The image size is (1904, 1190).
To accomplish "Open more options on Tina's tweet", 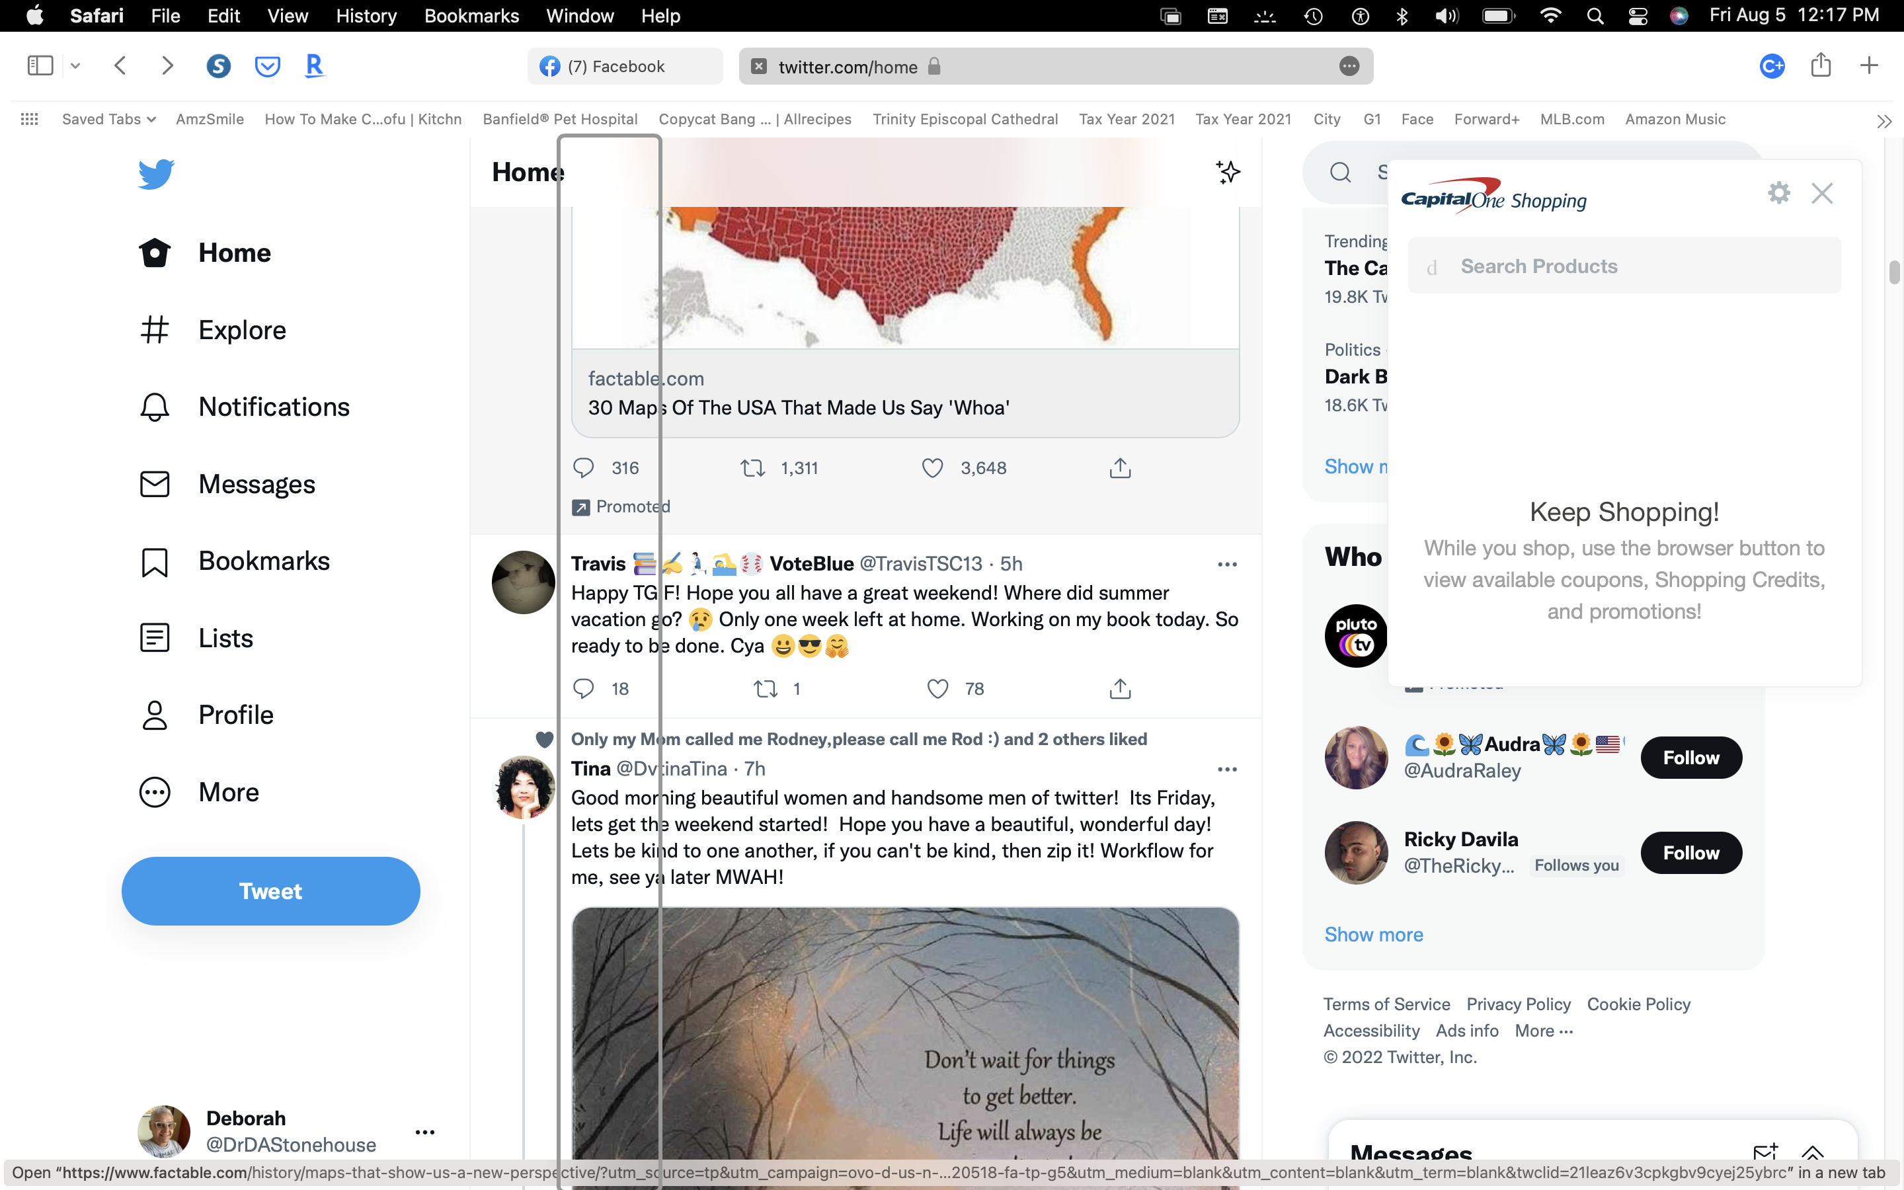I will pyautogui.click(x=1226, y=769).
